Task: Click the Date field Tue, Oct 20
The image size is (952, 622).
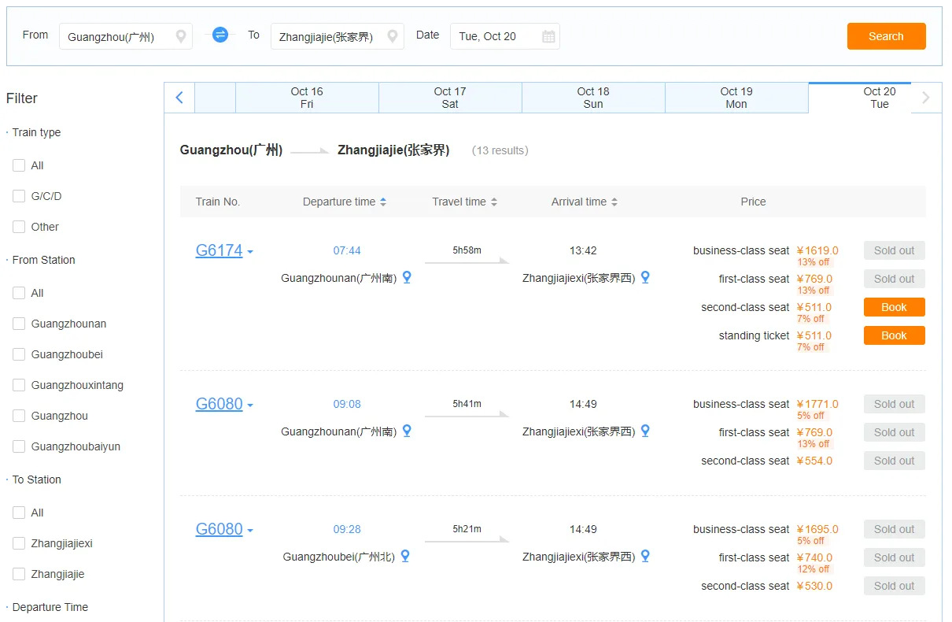Action: [505, 36]
